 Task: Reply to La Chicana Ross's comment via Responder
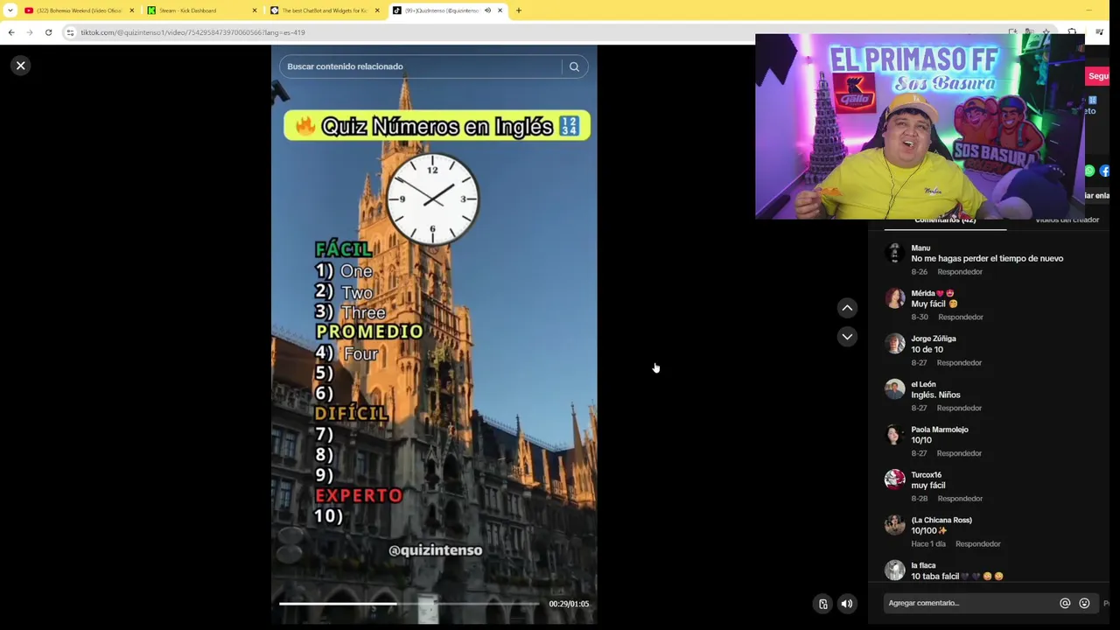click(978, 544)
